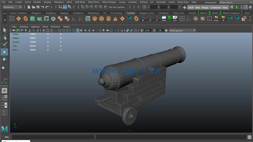Click the MEL command line label

pyautogui.click(x=7, y=137)
